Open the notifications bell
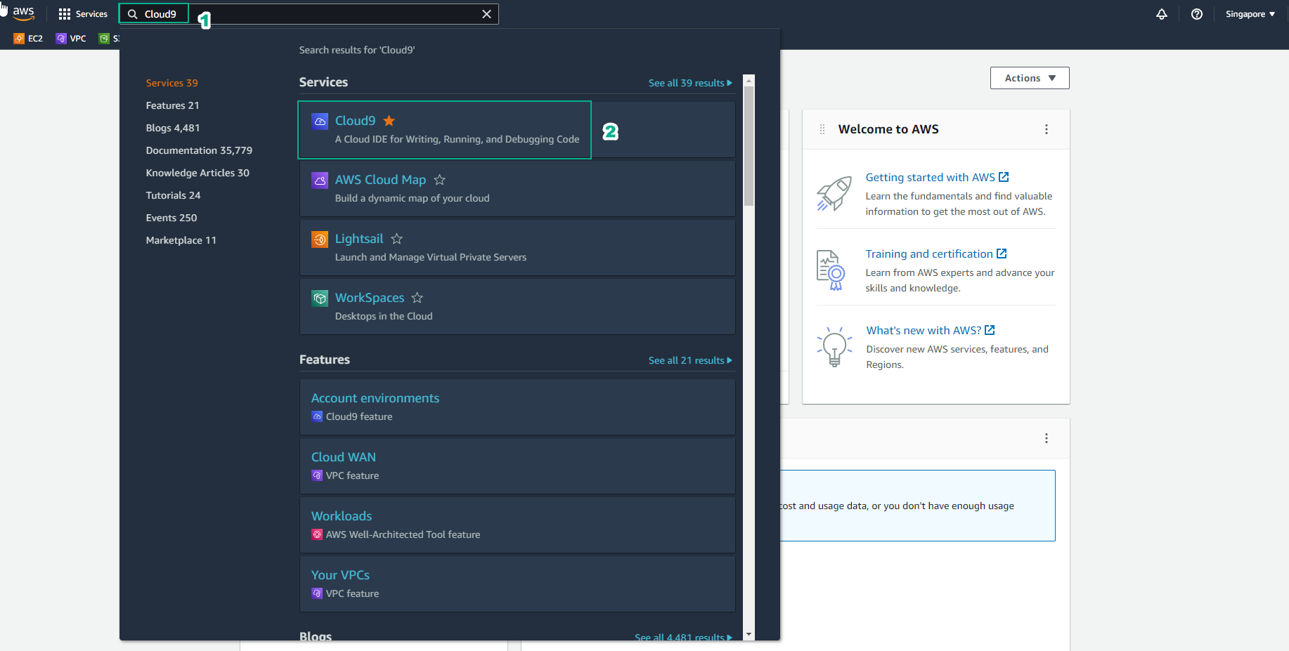The width and height of the screenshot is (1289, 651). tap(1162, 13)
